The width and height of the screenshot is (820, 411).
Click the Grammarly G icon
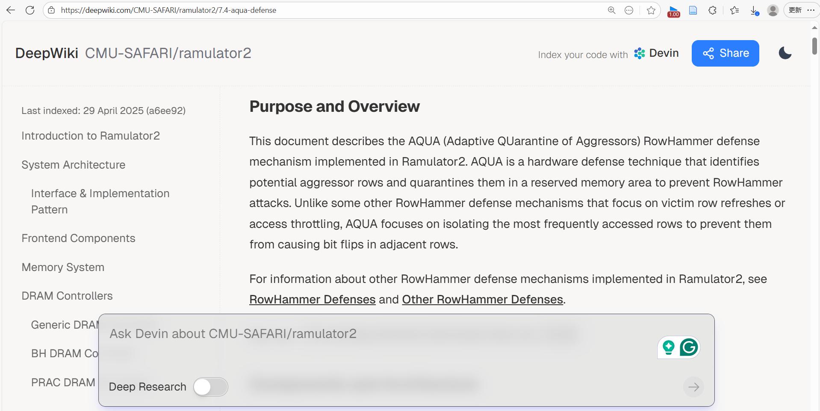click(x=689, y=347)
